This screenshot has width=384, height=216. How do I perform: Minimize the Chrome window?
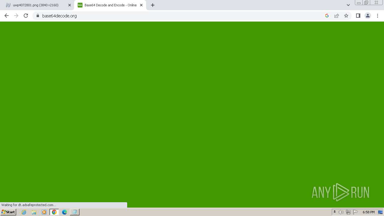tap(358, 3)
